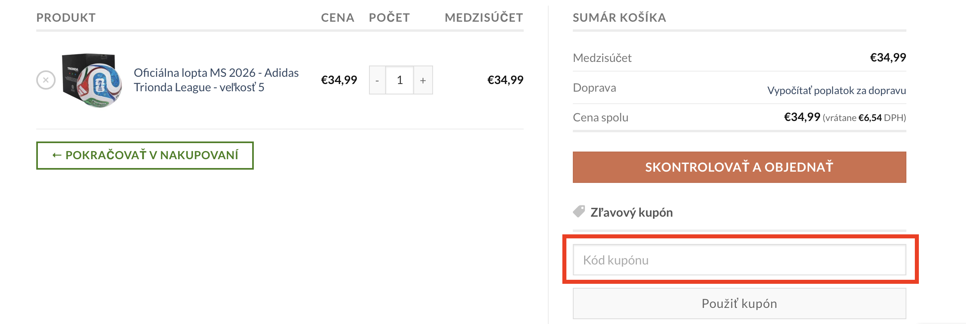Image resolution: width=966 pixels, height=324 pixels.
Task: Click into the Kód kupónu field
Action: tap(739, 260)
